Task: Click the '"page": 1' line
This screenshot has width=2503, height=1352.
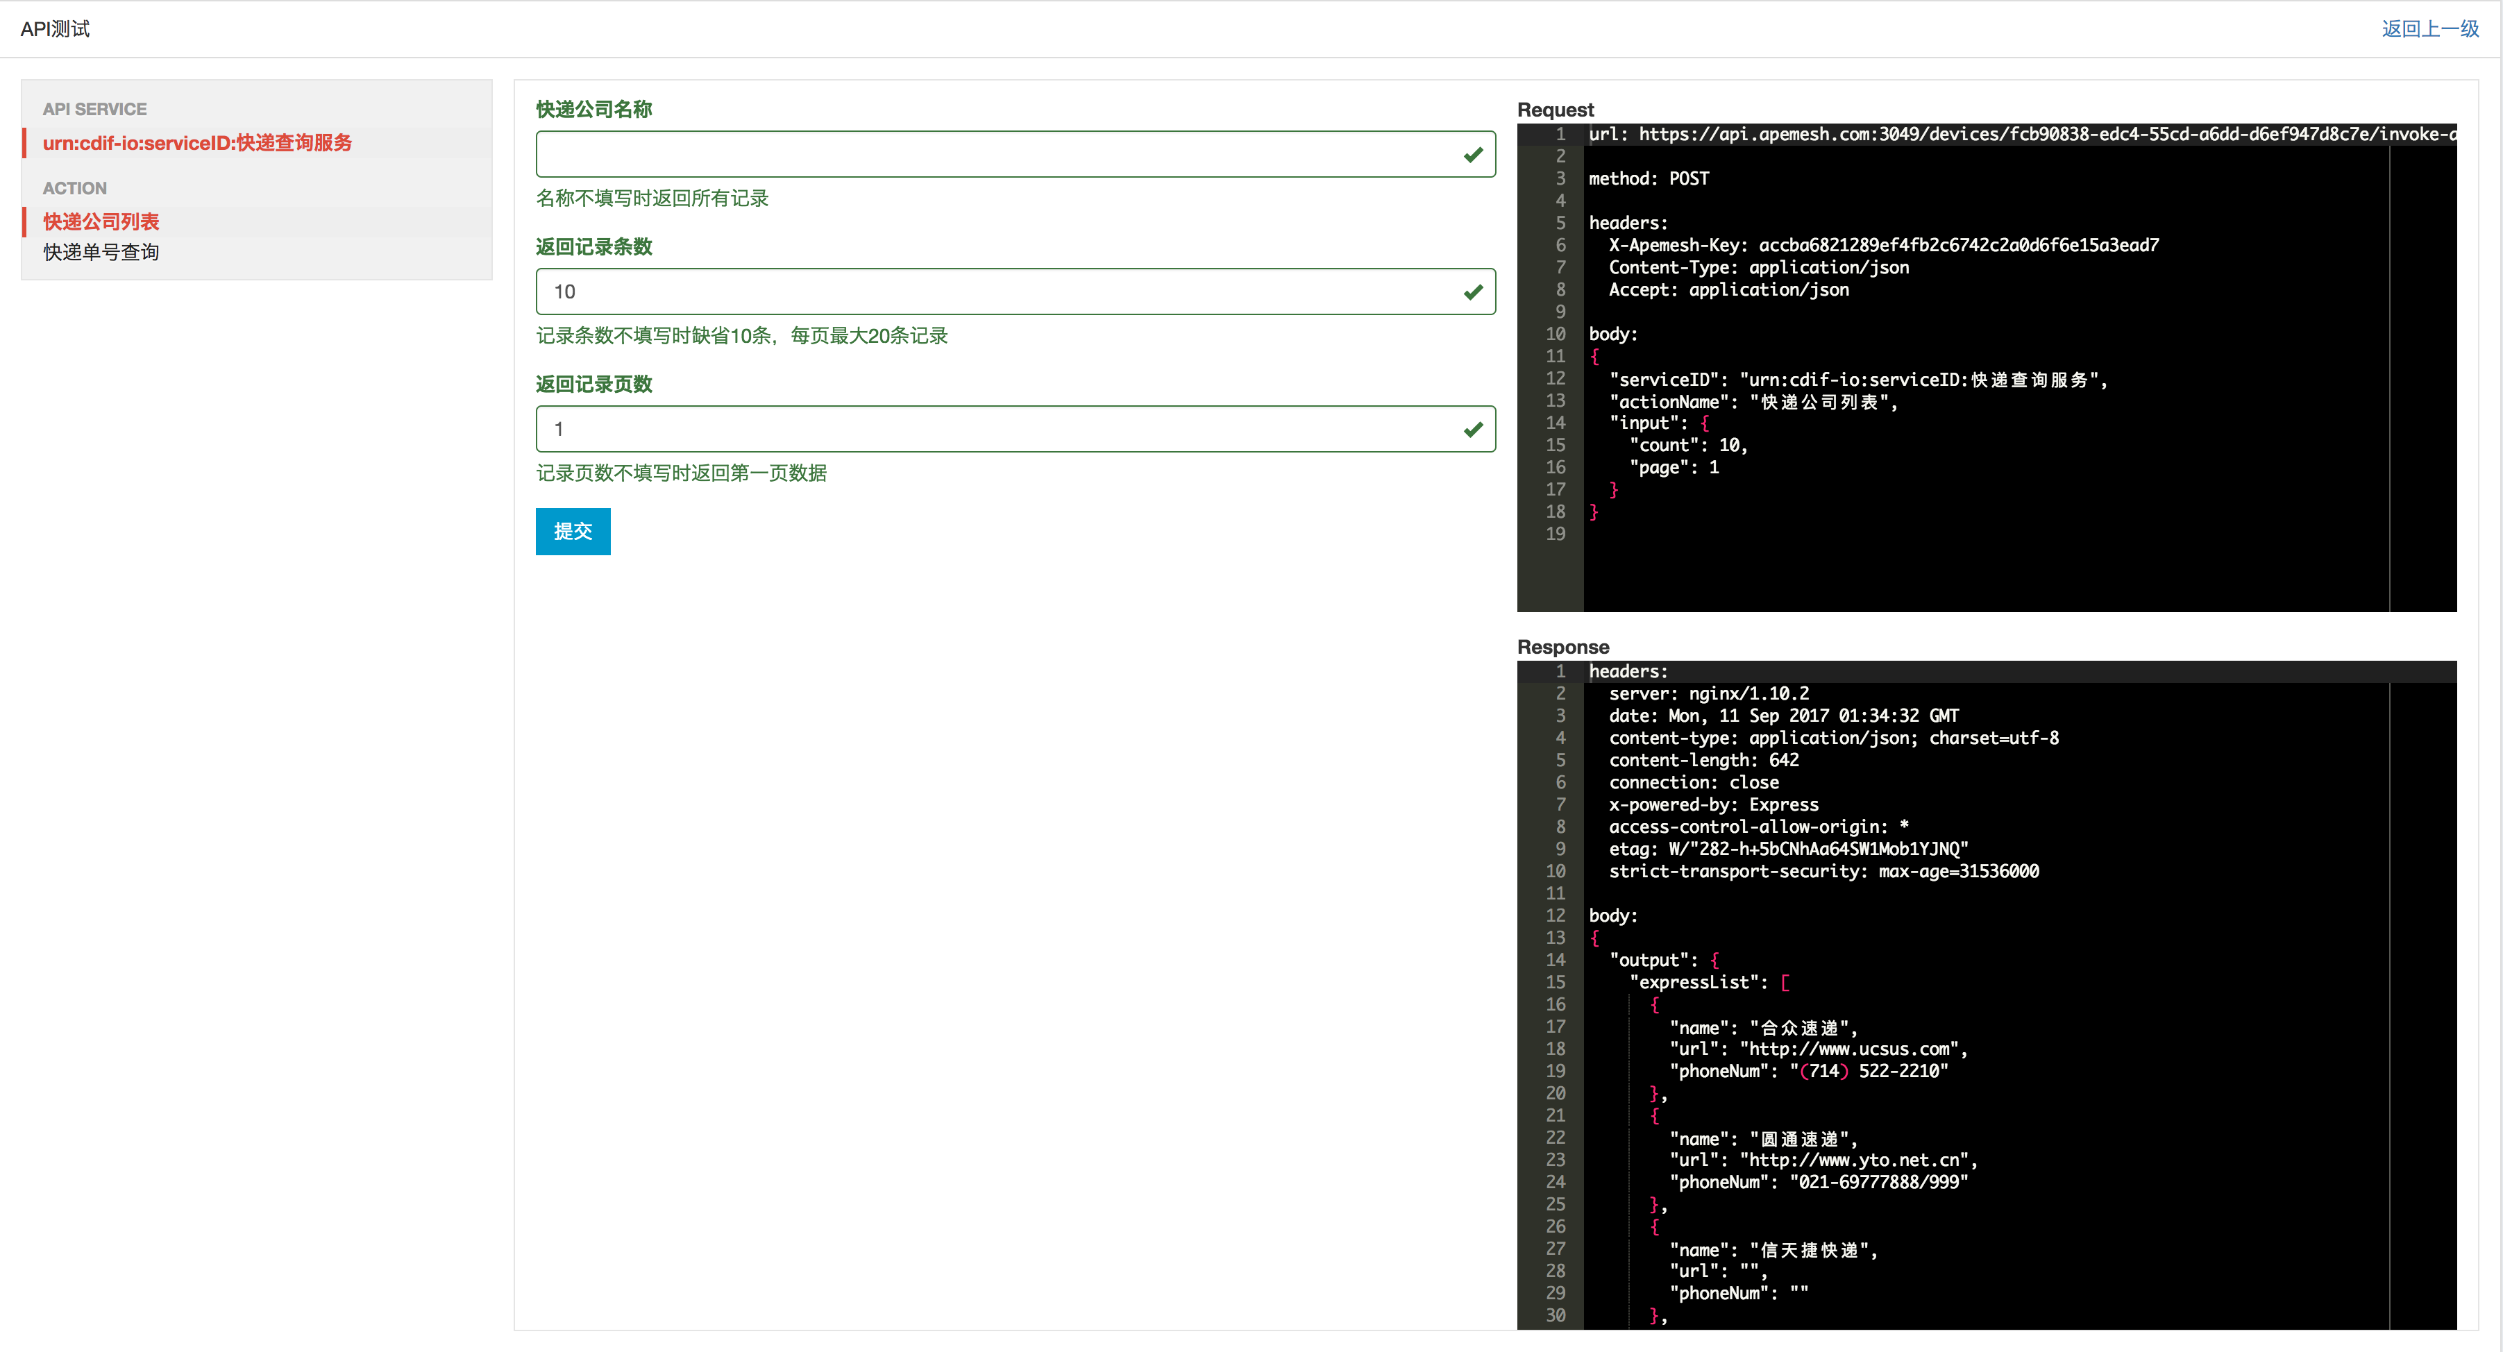Action: point(1674,468)
